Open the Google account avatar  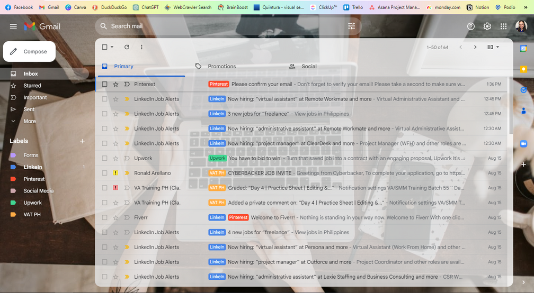(521, 26)
